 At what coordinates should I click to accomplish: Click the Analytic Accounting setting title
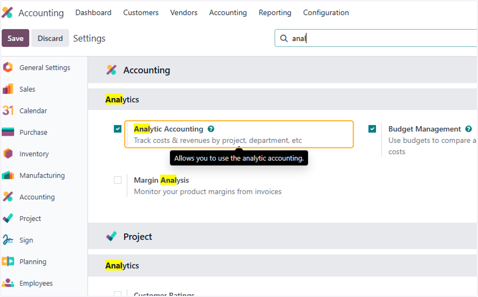tap(168, 129)
